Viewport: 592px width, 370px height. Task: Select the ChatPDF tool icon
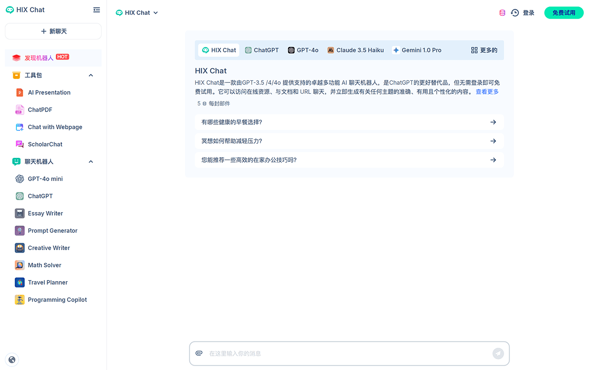tap(20, 110)
